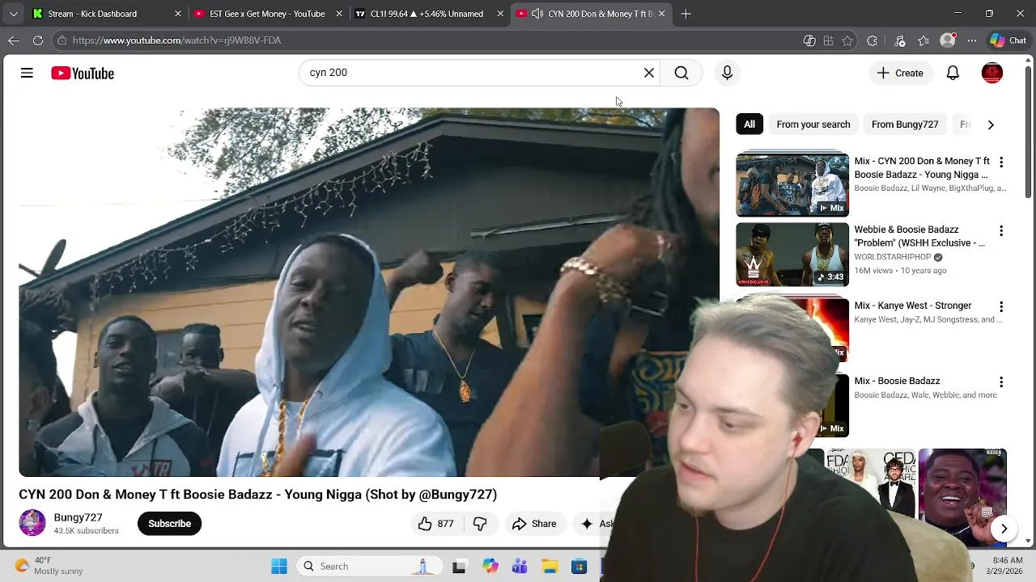Select the From Bungy727 chip
Image resolution: width=1036 pixels, height=582 pixels.
(x=905, y=124)
